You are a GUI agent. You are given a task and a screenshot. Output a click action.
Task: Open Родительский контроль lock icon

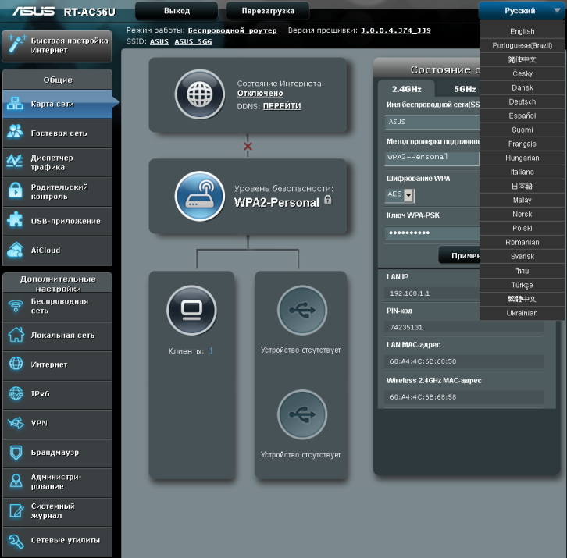(x=16, y=191)
